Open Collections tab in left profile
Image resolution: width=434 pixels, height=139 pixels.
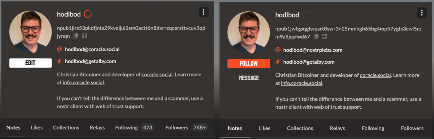(x=66, y=127)
